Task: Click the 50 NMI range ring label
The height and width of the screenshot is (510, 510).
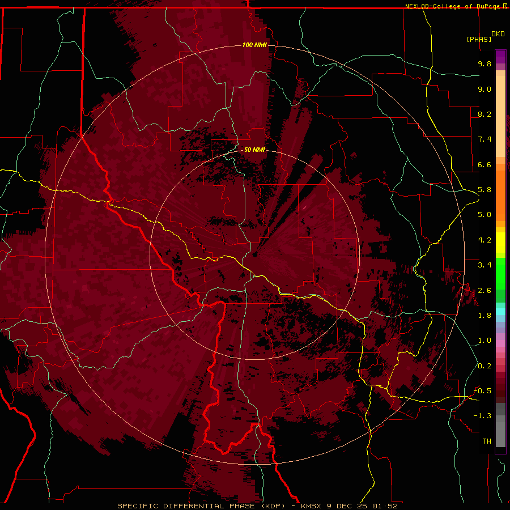Action: 254,150
